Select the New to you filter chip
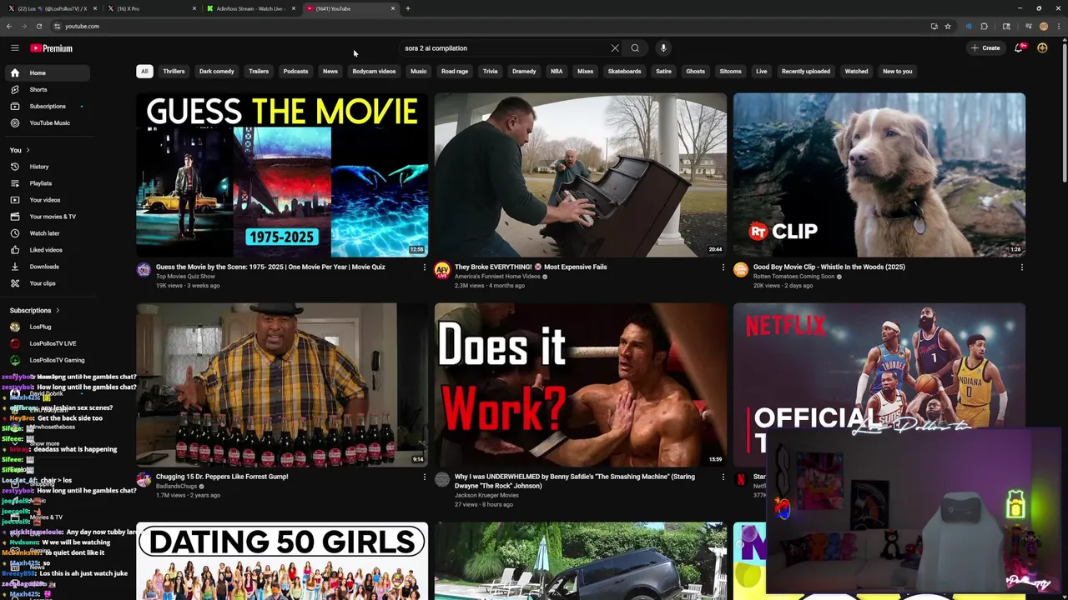Screen dimensions: 1068x600 (x=898, y=71)
